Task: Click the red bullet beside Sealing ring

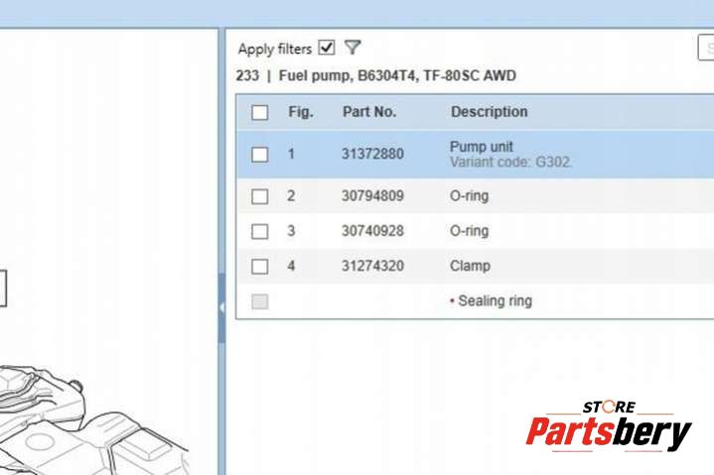Action: pos(453,300)
